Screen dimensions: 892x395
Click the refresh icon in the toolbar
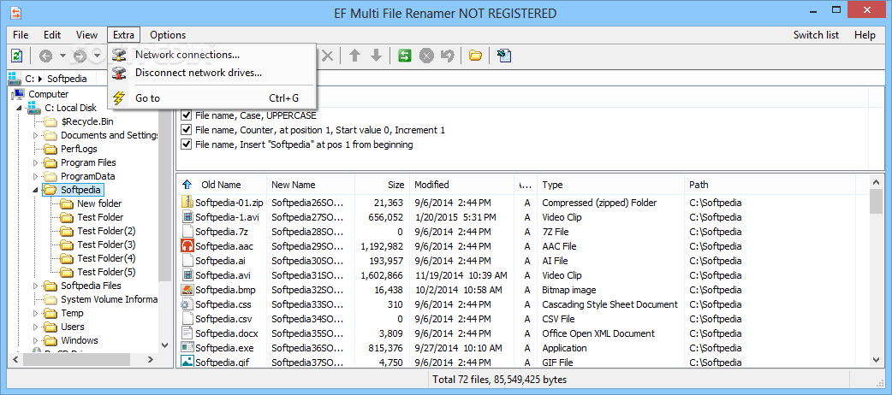pos(17,55)
